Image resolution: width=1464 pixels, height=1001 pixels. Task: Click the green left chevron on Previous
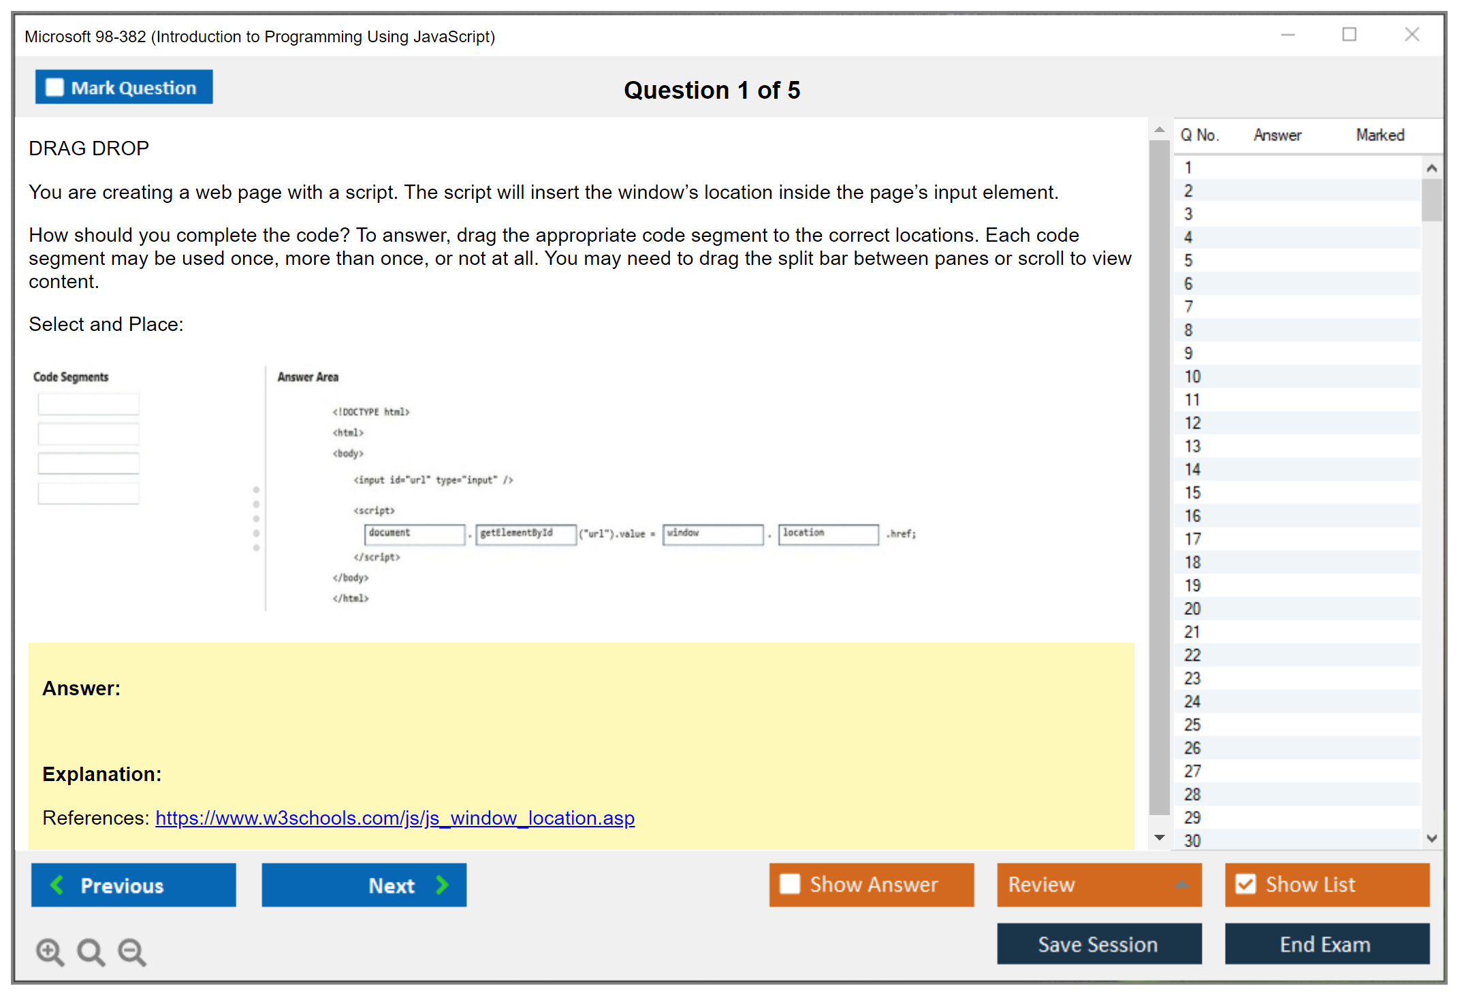pos(57,885)
